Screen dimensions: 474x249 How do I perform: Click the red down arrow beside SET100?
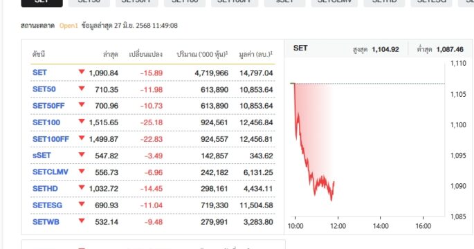82,122
